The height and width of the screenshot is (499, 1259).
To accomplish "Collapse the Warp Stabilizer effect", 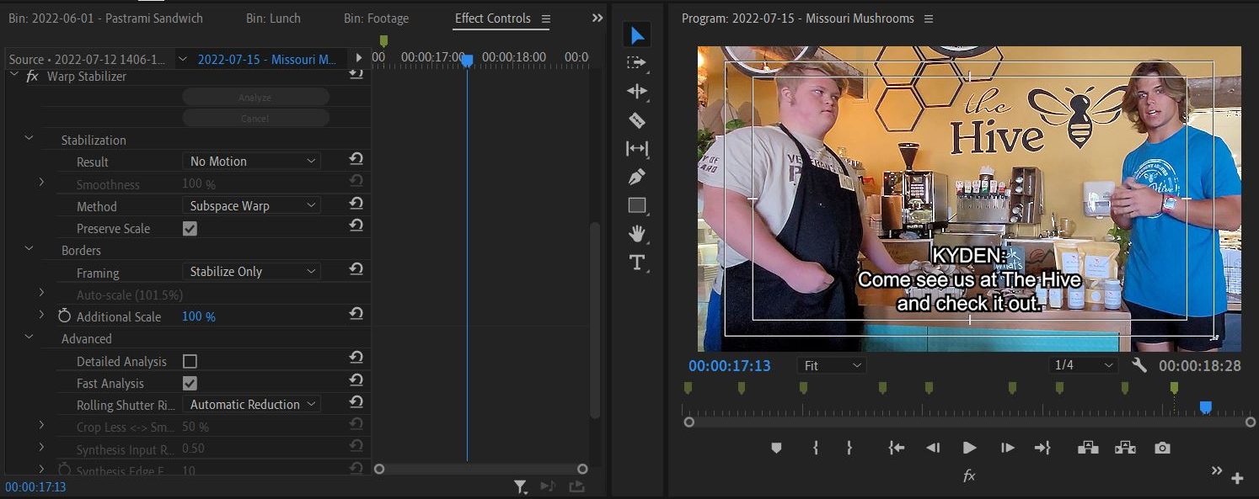I will tap(13, 75).
